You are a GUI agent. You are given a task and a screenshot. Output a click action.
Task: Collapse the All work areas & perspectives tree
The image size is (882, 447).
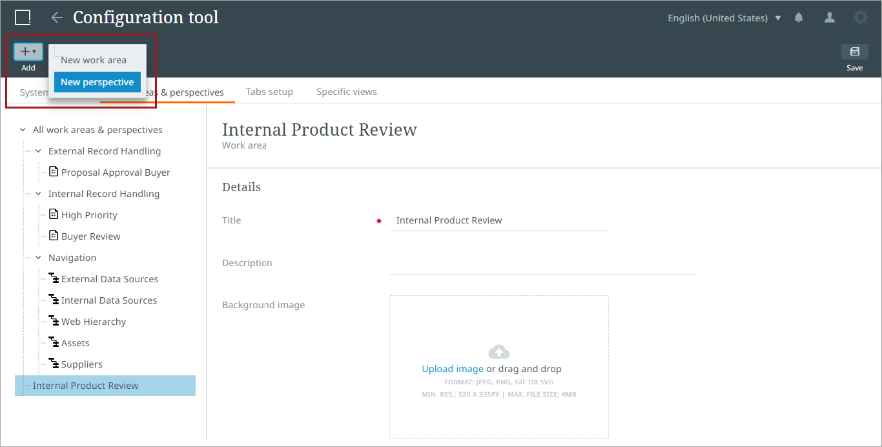click(x=23, y=130)
